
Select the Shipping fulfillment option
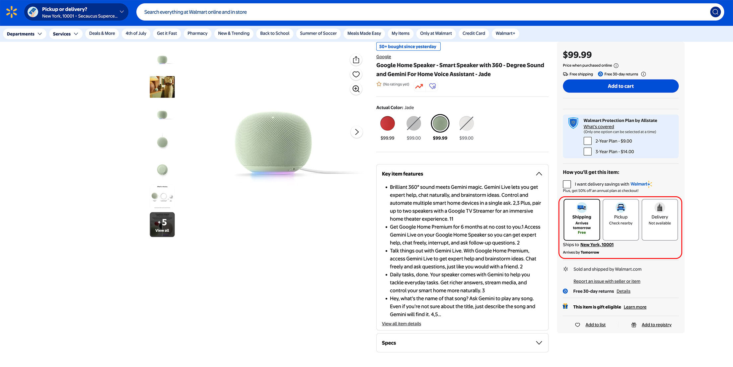pyautogui.click(x=582, y=219)
